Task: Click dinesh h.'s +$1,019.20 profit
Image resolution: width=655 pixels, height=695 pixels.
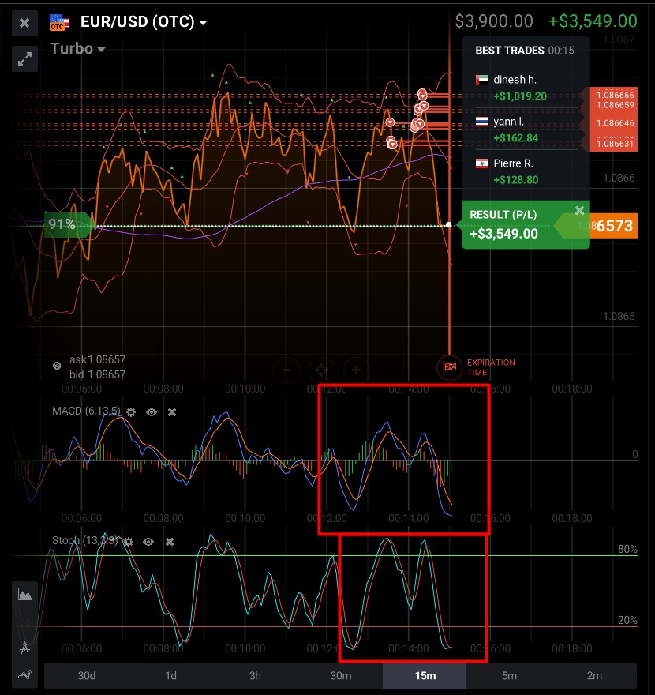Action: click(x=520, y=96)
